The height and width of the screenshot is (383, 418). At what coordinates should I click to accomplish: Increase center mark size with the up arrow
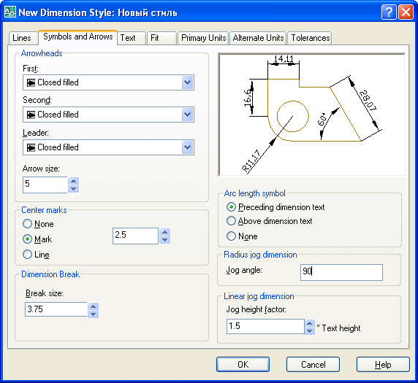[x=164, y=233]
